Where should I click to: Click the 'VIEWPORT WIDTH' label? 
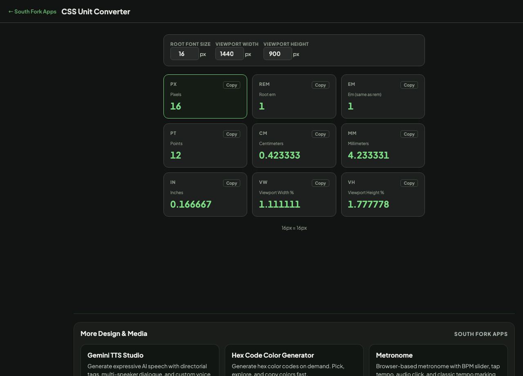click(x=237, y=44)
